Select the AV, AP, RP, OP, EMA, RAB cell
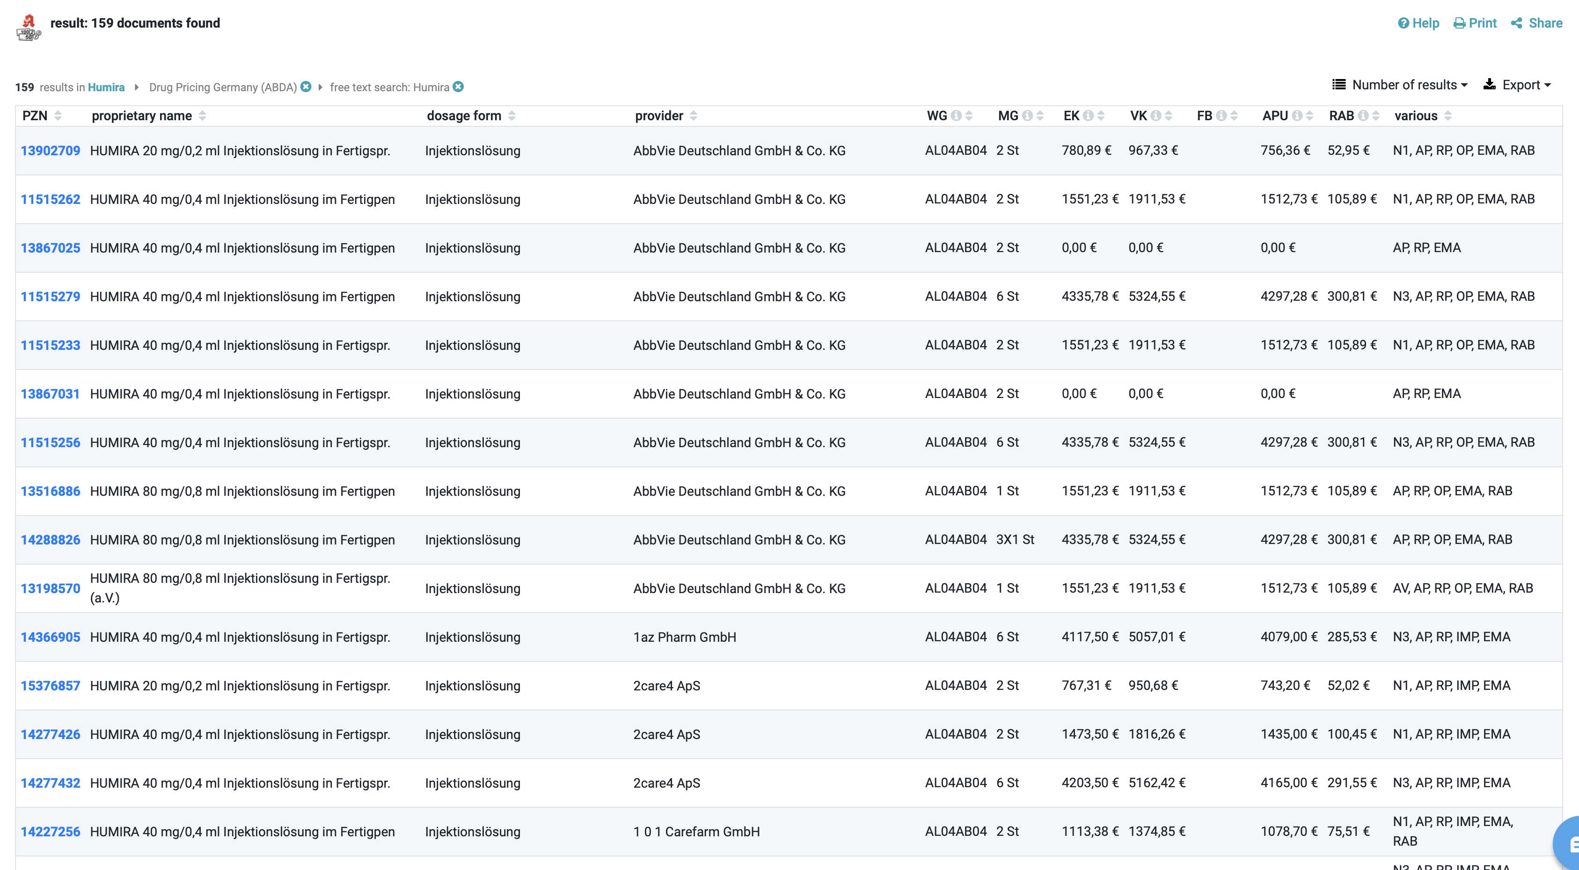1579x870 pixels. coord(1462,588)
